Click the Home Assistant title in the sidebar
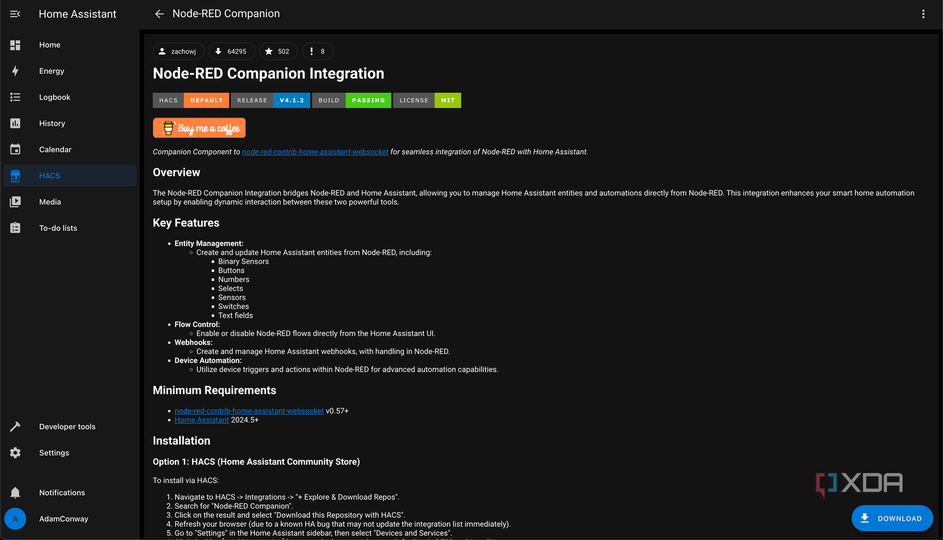The width and height of the screenshot is (943, 540). [x=77, y=14]
